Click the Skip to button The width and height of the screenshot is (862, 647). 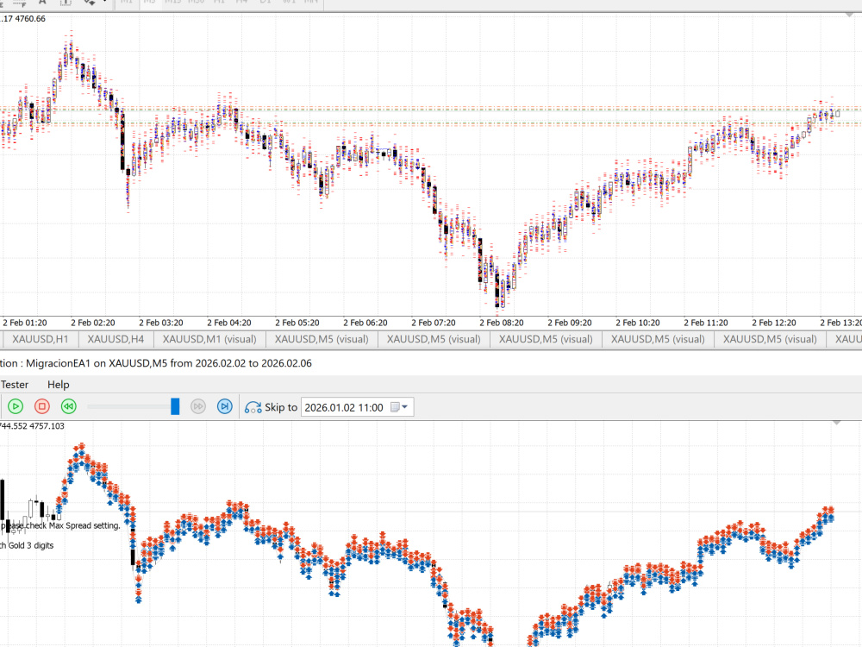pos(271,407)
